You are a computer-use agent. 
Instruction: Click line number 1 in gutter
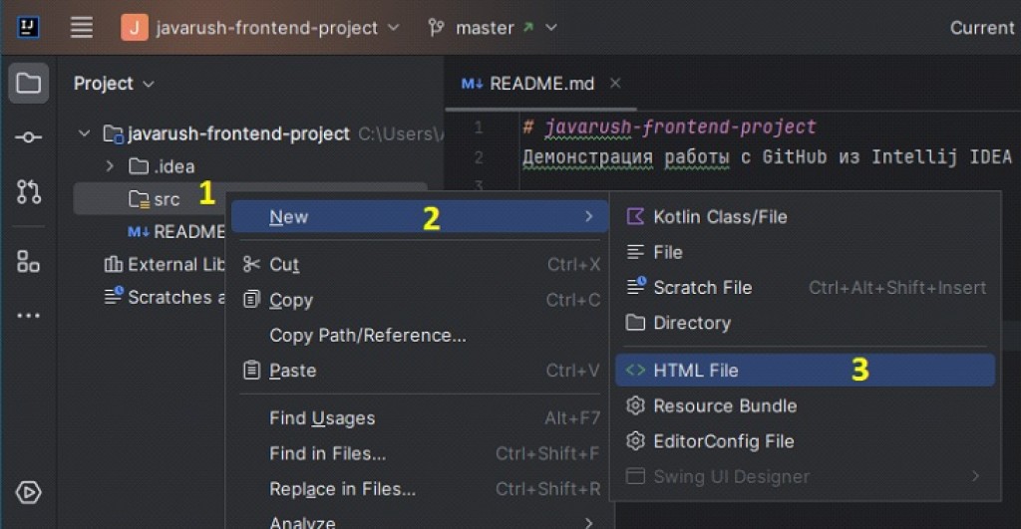click(479, 127)
